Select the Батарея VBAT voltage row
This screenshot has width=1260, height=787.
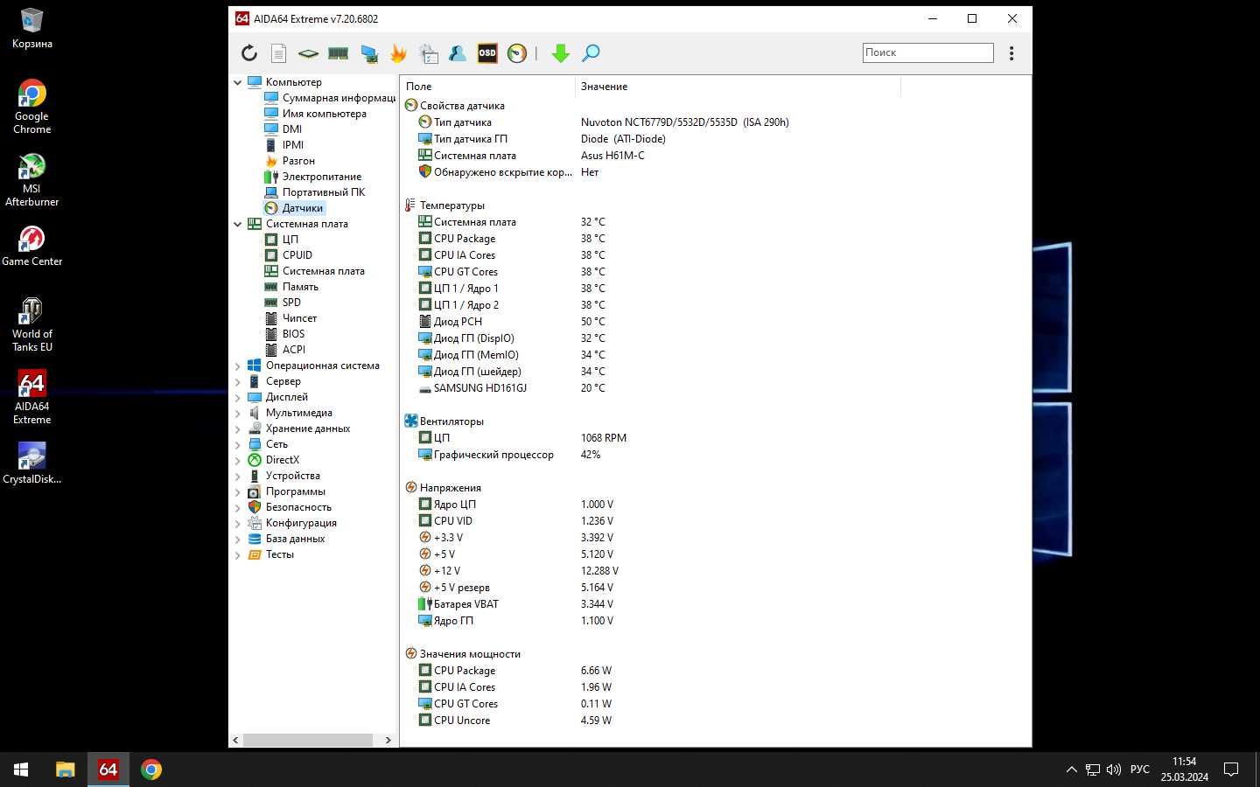pyautogui.click(x=715, y=604)
